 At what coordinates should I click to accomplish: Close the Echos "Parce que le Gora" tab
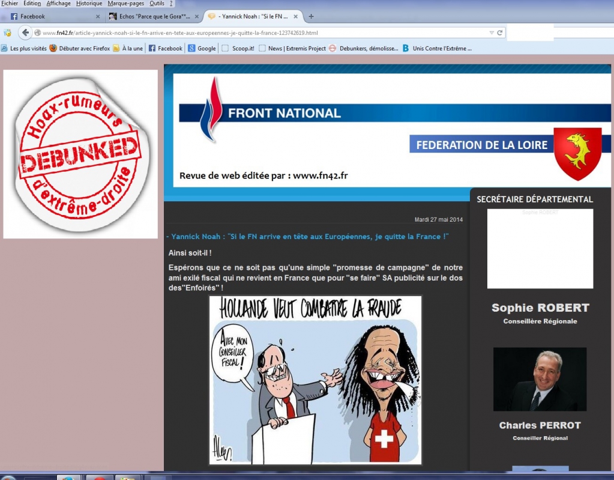[x=196, y=16]
